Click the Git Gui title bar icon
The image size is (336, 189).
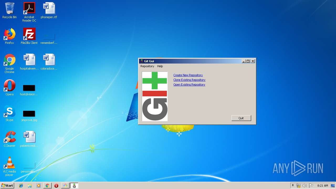(142, 61)
